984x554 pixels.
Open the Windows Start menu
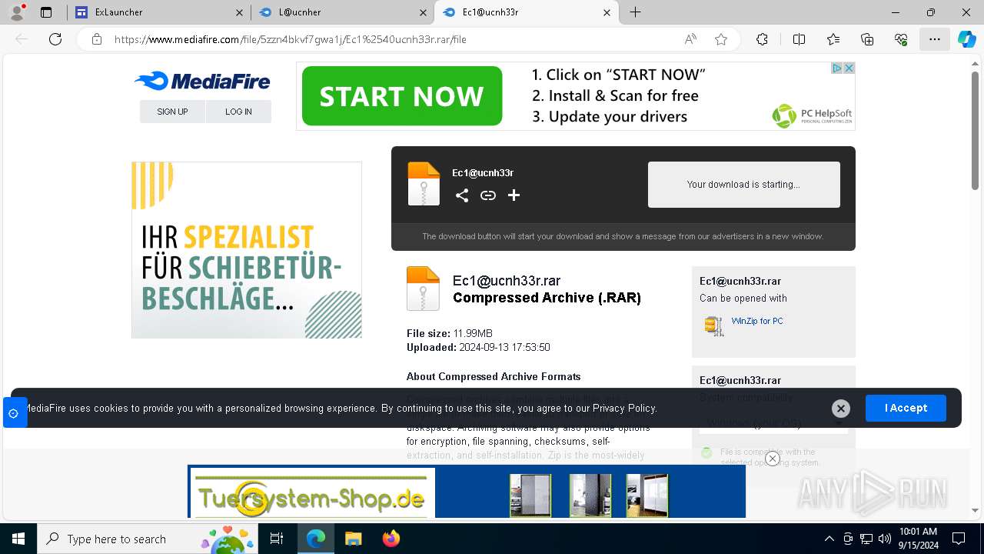pos(18,539)
